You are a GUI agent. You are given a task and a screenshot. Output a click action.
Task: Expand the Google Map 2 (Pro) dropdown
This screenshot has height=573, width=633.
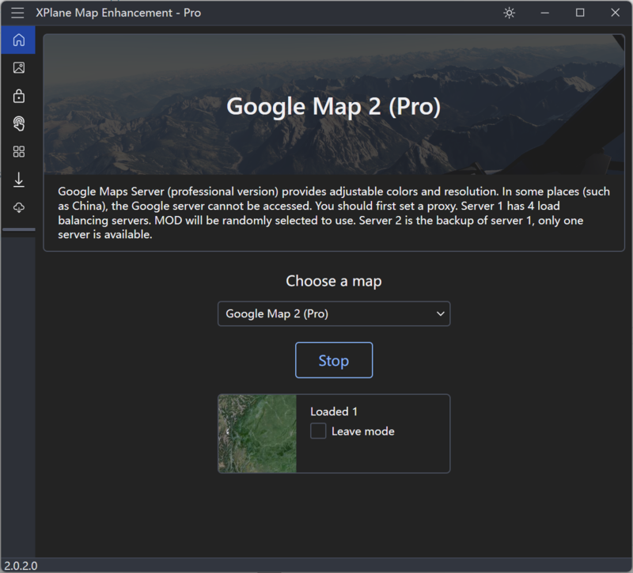[x=334, y=313]
